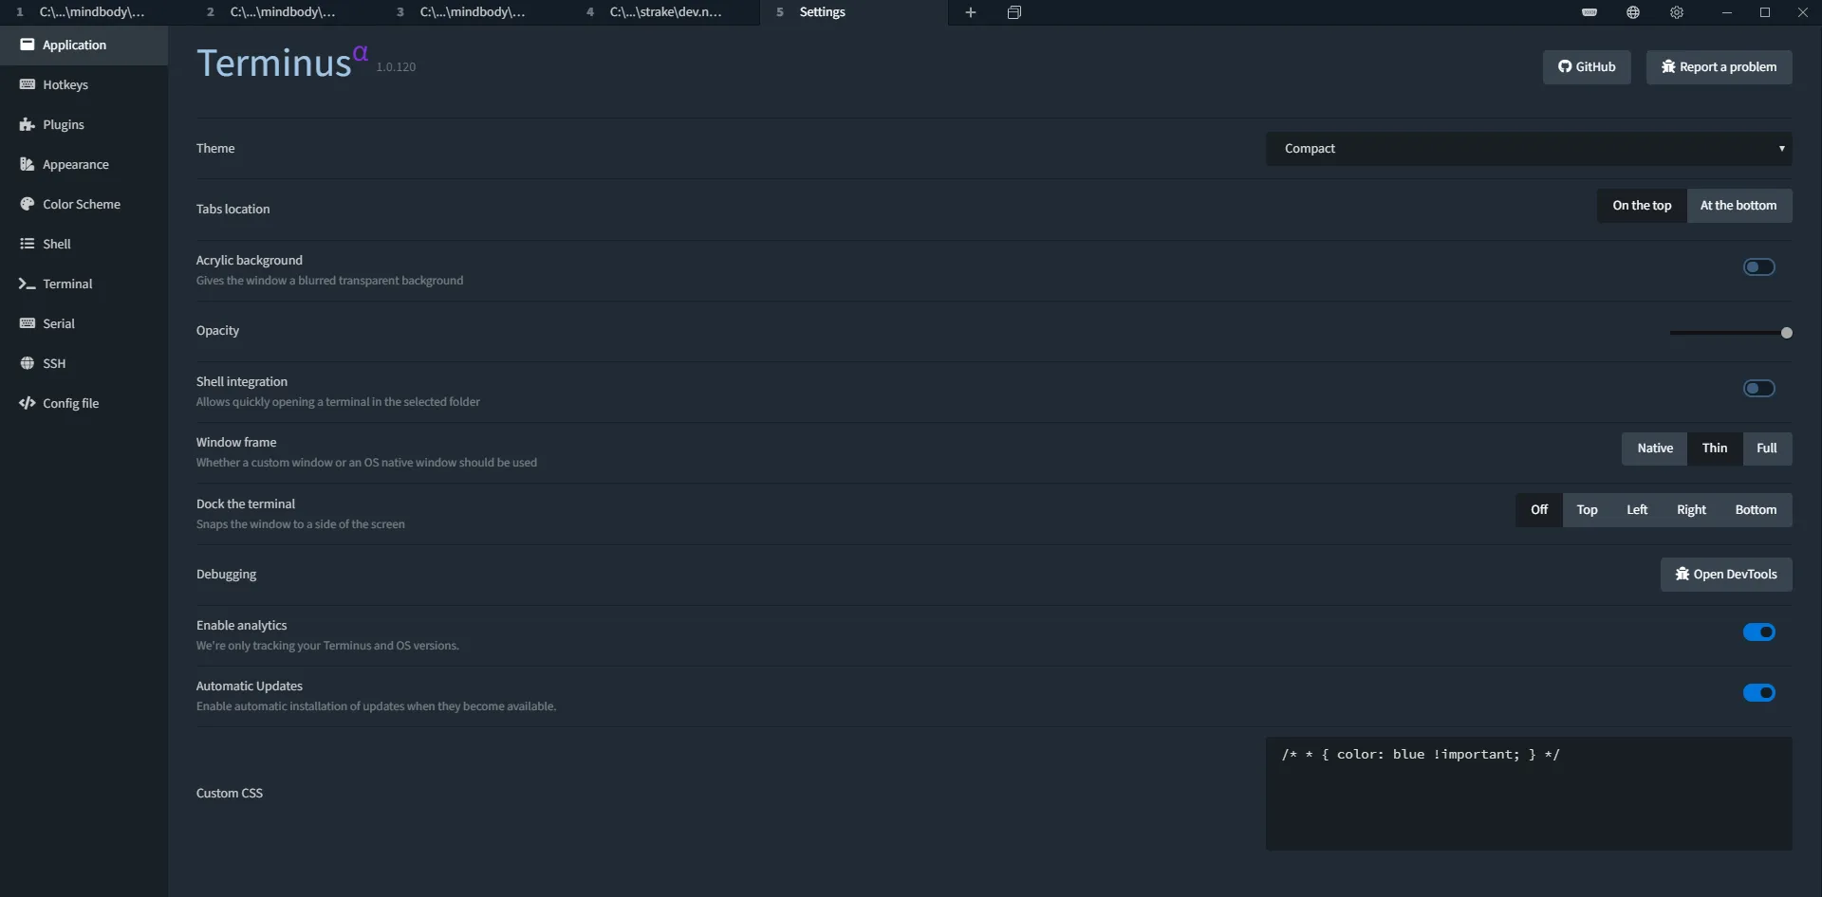Open the SSH globe icon in the title bar

point(1633,12)
